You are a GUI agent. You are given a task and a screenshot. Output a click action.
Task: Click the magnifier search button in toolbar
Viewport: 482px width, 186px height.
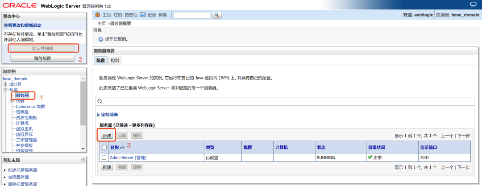[x=217, y=15]
